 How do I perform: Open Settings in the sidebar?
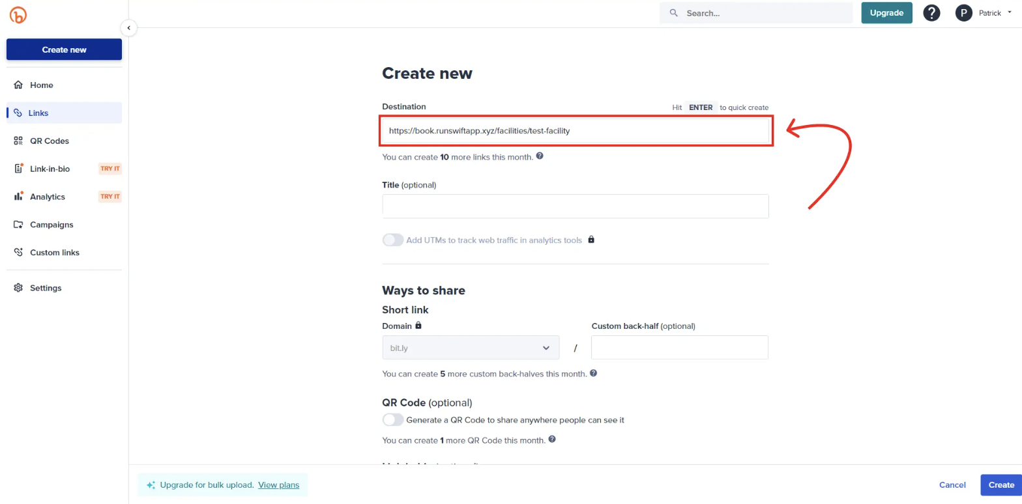(46, 288)
